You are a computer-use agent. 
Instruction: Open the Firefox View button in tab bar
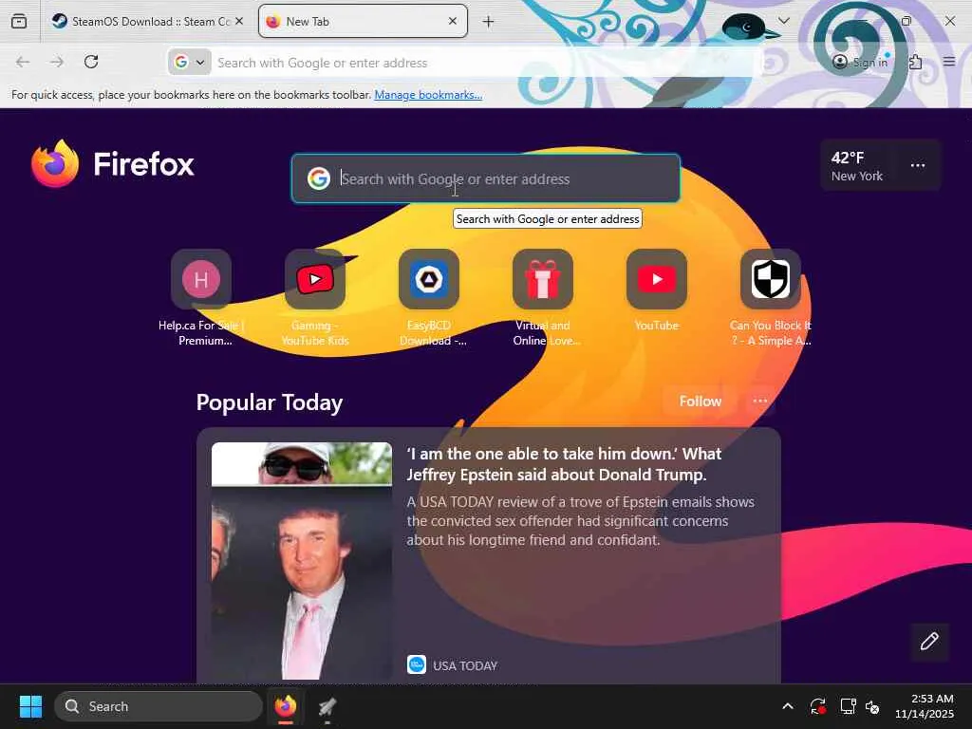click(x=19, y=22)
